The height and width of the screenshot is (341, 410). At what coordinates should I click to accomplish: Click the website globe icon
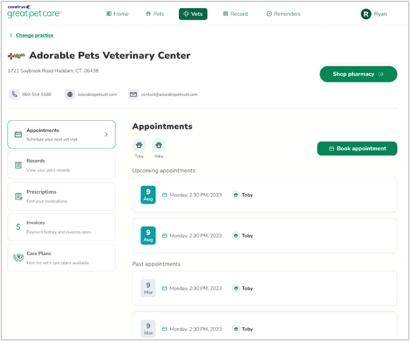pyautogui.click(x=70, y=94)
